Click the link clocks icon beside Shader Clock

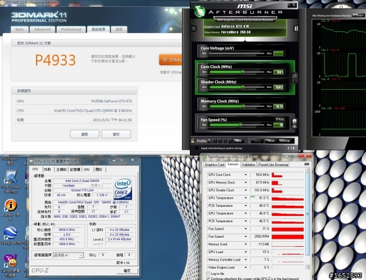295,78
